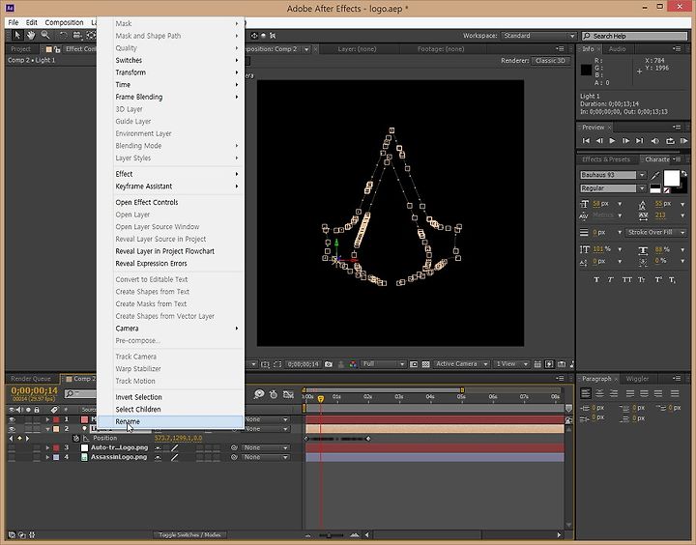This screenshot has height=545, width=696.
Task: Click Toggle Switches / Modes button
Action: 190,534
